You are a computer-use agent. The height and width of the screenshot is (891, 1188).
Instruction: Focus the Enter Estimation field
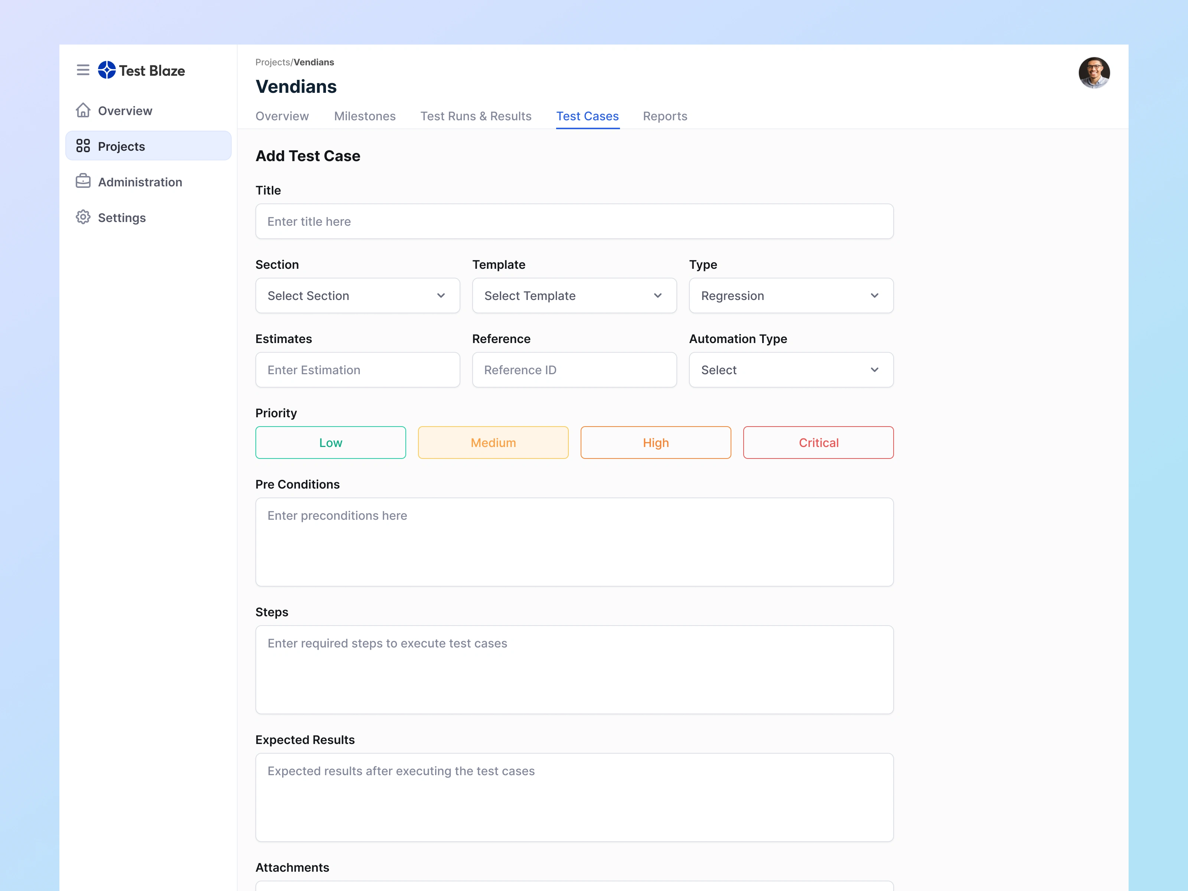pyautogui.click(x=358, y=369)
